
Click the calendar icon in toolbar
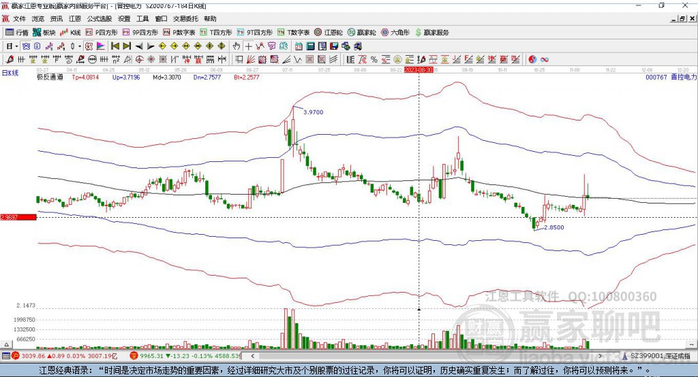tap(299, 46)
